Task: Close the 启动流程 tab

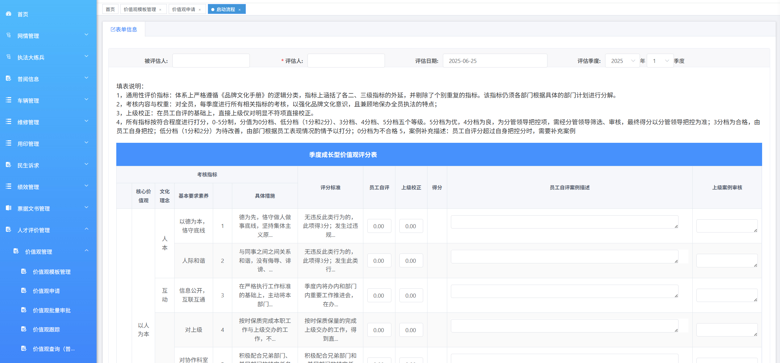Action: point(240,10)
